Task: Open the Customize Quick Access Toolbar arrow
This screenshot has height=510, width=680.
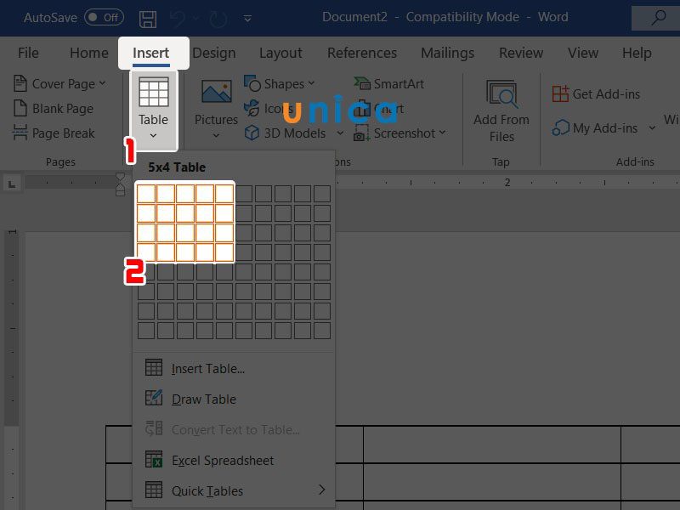Action: click(x=247, y=19)
